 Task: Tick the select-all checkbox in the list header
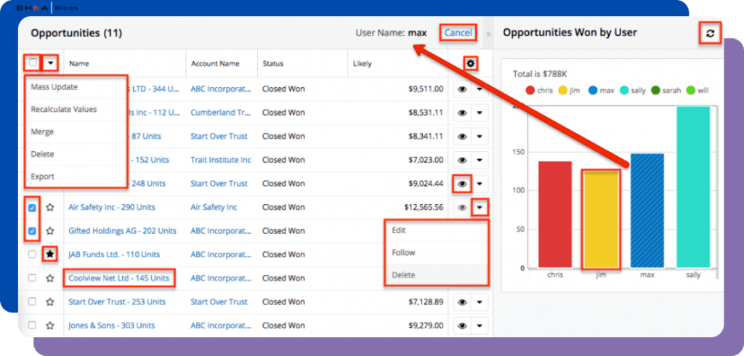[x=33, y=62]
